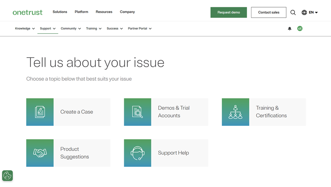331x187 pixels.
Task: Click the Contact sales button
Action: click(x=268, y=12)
